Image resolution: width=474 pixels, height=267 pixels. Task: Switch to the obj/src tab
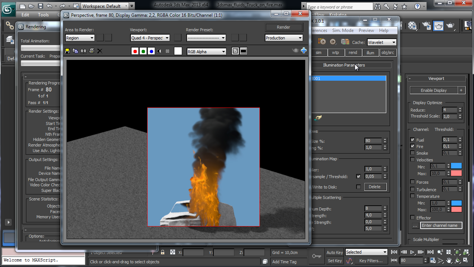[x=388, y=53]
